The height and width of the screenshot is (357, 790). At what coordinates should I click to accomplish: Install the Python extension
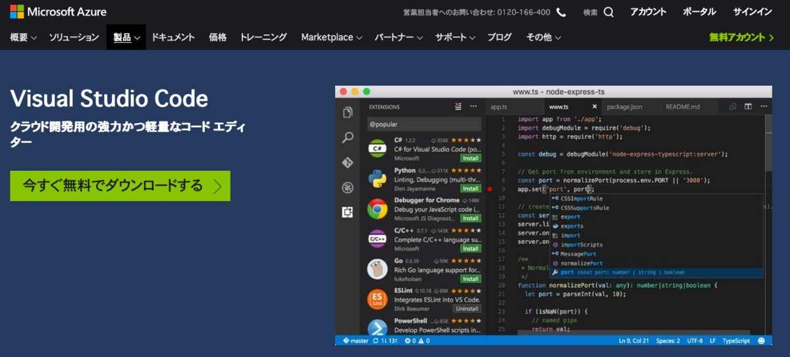pyautogui.click(x=471, y=188)
